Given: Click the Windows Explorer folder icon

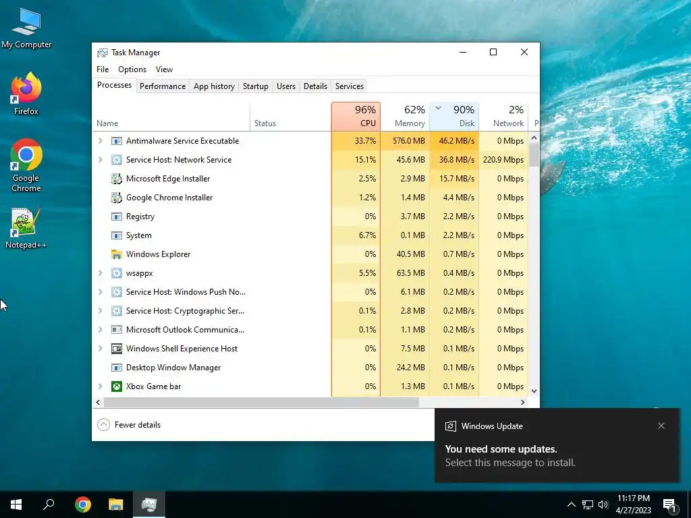Looking at the screenshot, I should pyautogui.click(x=116, y=254).
